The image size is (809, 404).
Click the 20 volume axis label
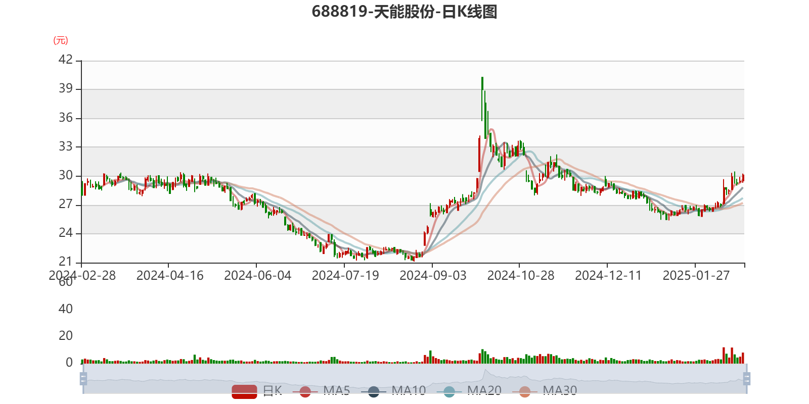pos(66,336)
